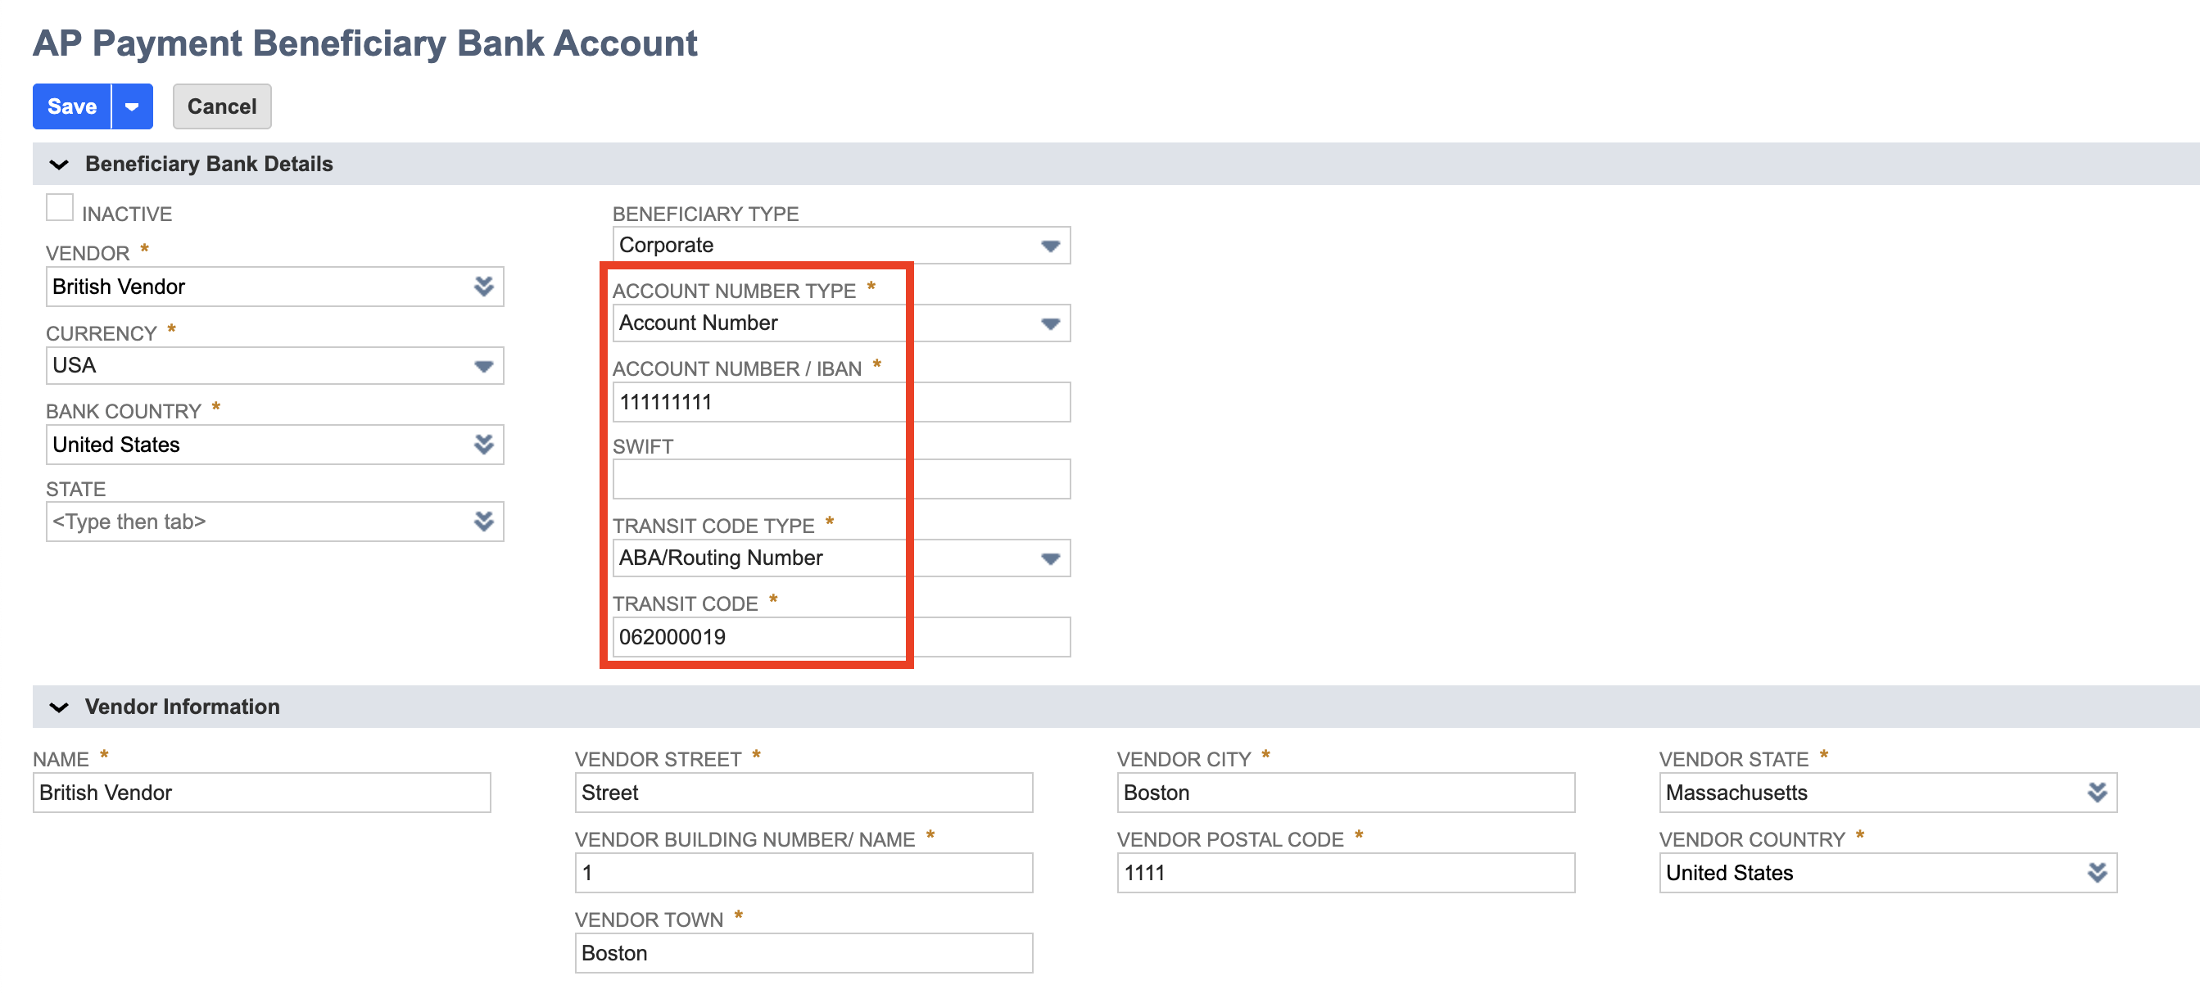The image size is (2200, 994).
Task: Click the Cancel button
Action: (222, 106)
